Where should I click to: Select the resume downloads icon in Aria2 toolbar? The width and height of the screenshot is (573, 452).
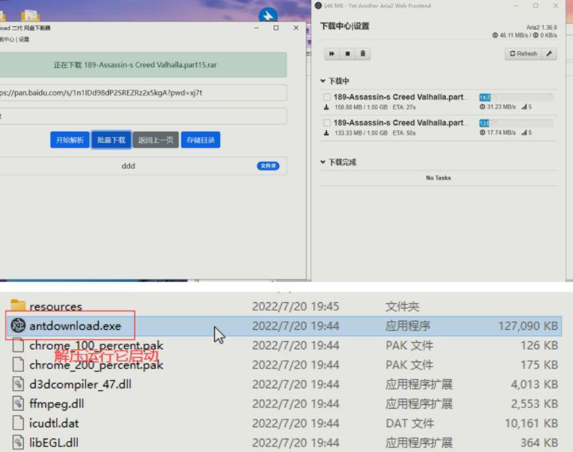331,53
